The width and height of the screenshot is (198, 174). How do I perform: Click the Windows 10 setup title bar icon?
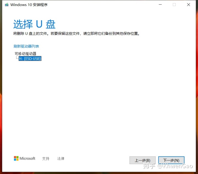pos(7,5)
